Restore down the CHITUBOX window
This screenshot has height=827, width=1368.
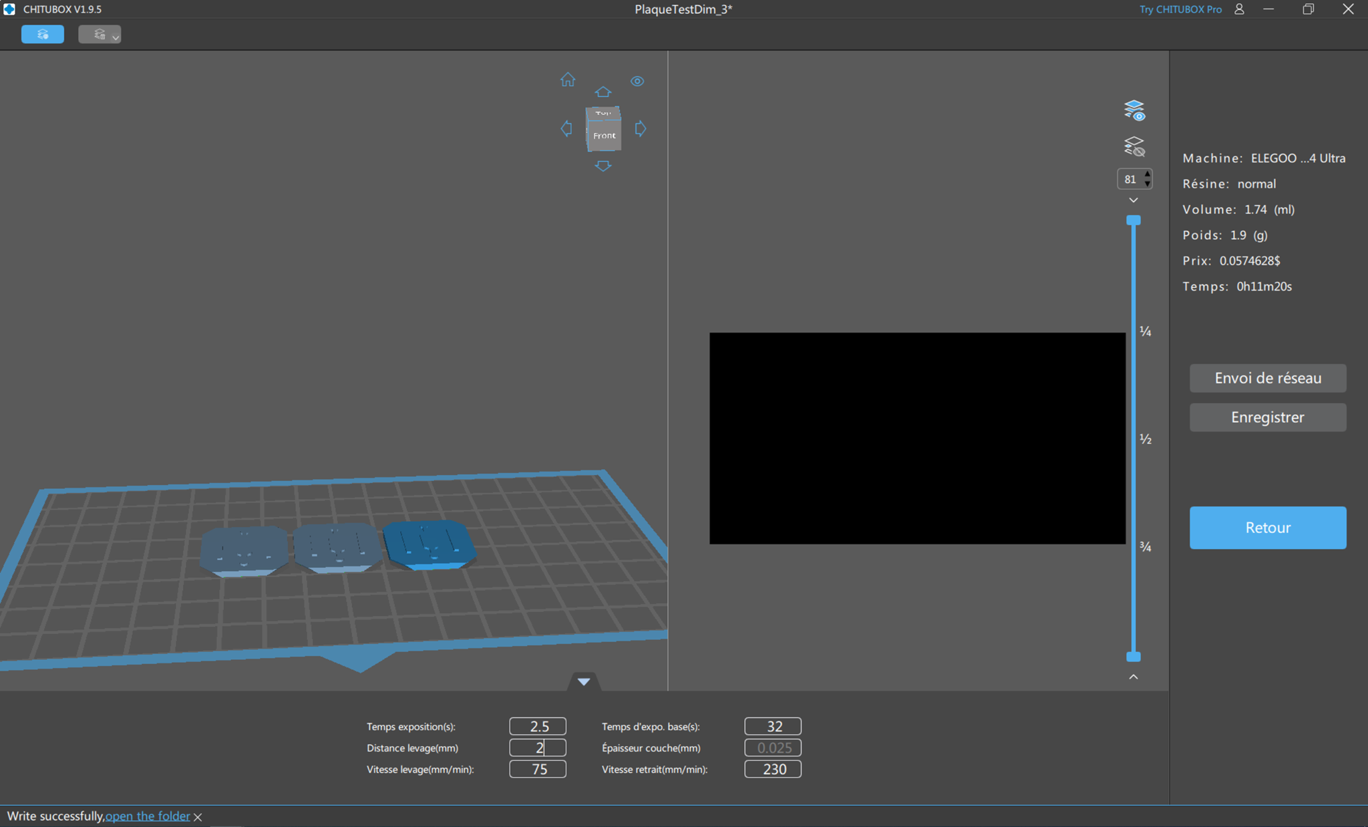click(x=1308, y=9)
